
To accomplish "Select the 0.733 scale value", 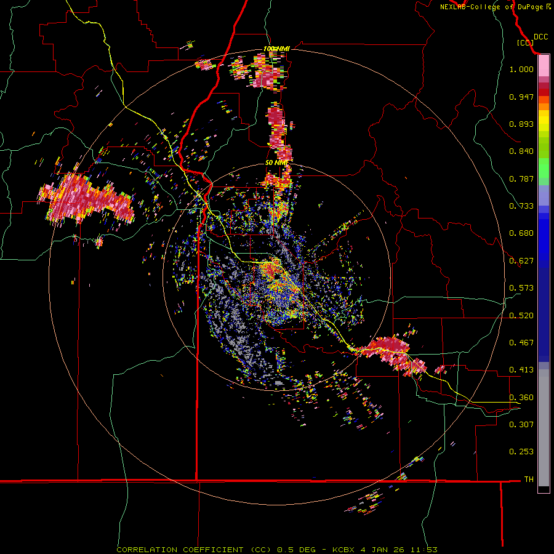I will [x=521, y=206].
